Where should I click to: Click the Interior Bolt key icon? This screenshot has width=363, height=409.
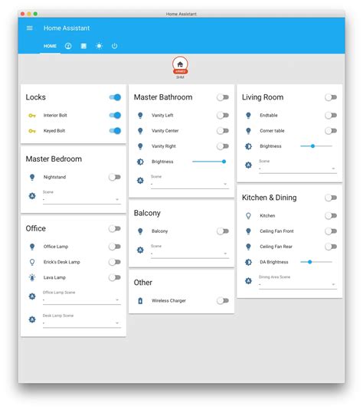coord(32,116)
